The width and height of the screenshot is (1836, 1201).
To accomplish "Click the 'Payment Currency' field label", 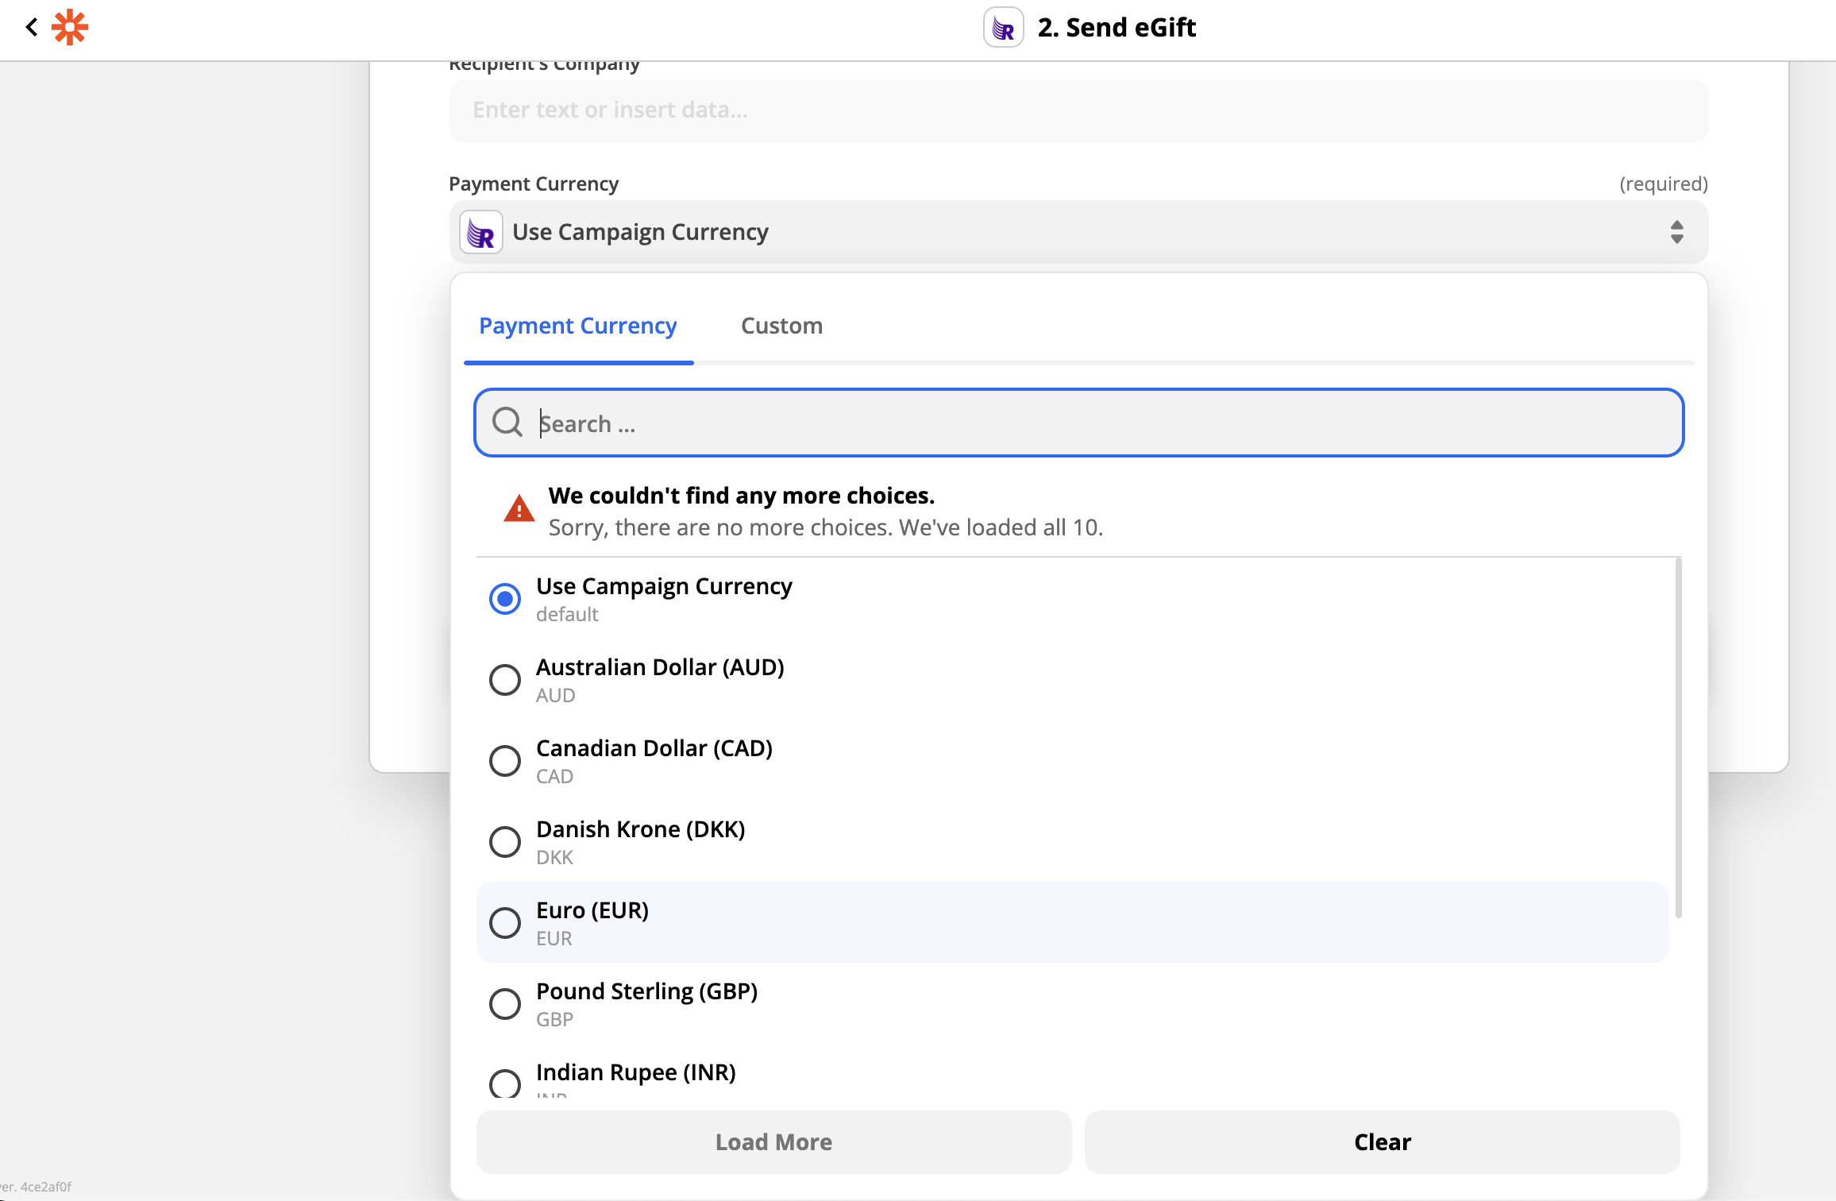I will coord(534,184).
